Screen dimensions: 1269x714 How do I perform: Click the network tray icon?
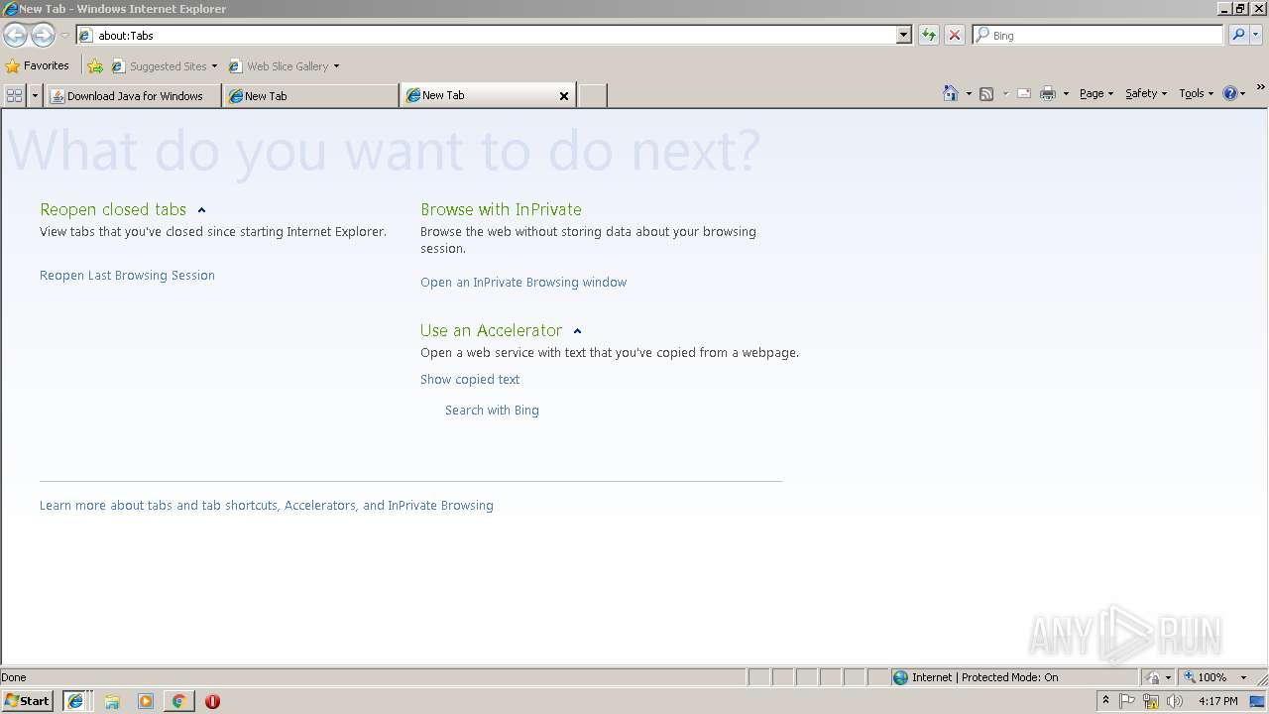1151,701
